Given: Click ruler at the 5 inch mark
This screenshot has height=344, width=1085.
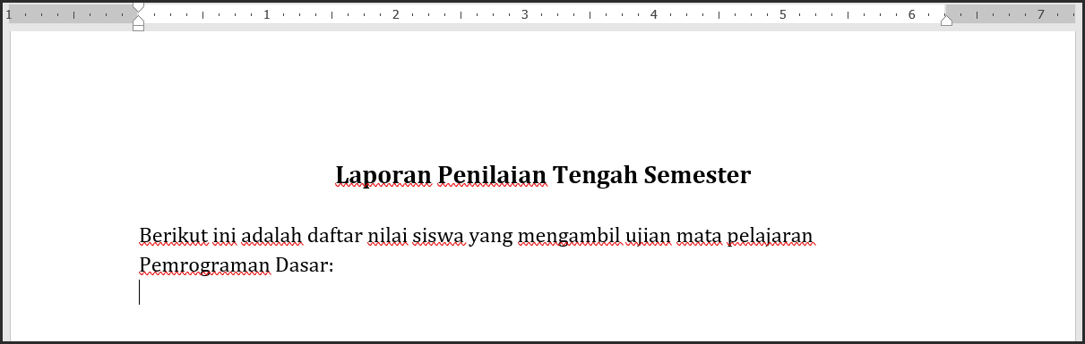Looking at the screenshot, I should point(782,14).
